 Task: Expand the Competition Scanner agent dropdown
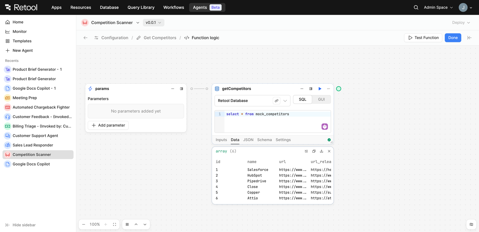(x=138, y=23)
